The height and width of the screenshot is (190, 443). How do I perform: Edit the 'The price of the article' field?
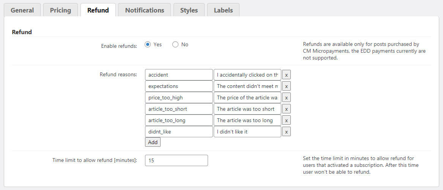[x=248, y=98]
